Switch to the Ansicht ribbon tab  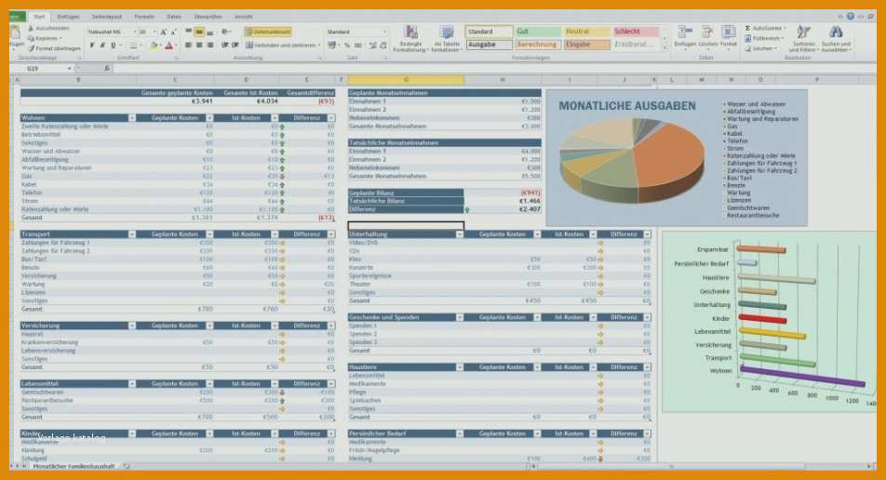tap(244, 17)
